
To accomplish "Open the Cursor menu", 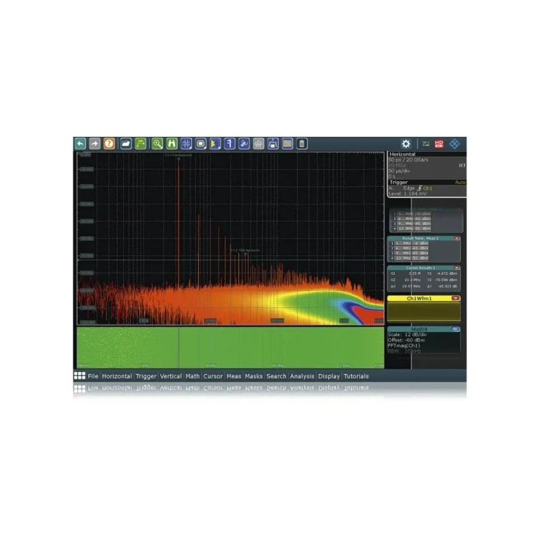I will coord(213,376).
